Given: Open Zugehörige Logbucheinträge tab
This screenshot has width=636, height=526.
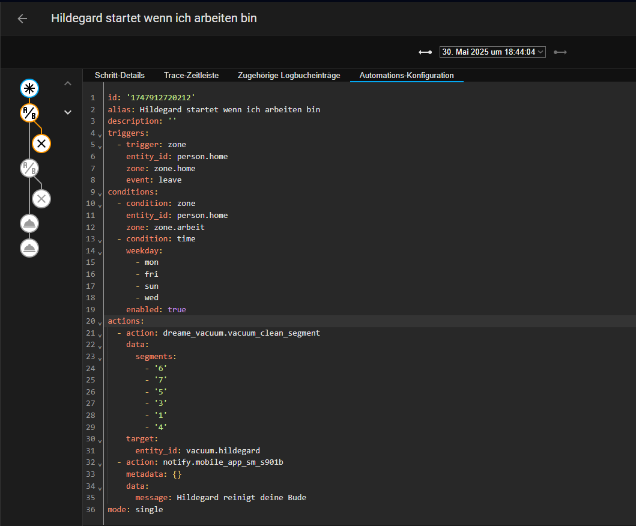Looking at the screenshot, I should 289,76.
